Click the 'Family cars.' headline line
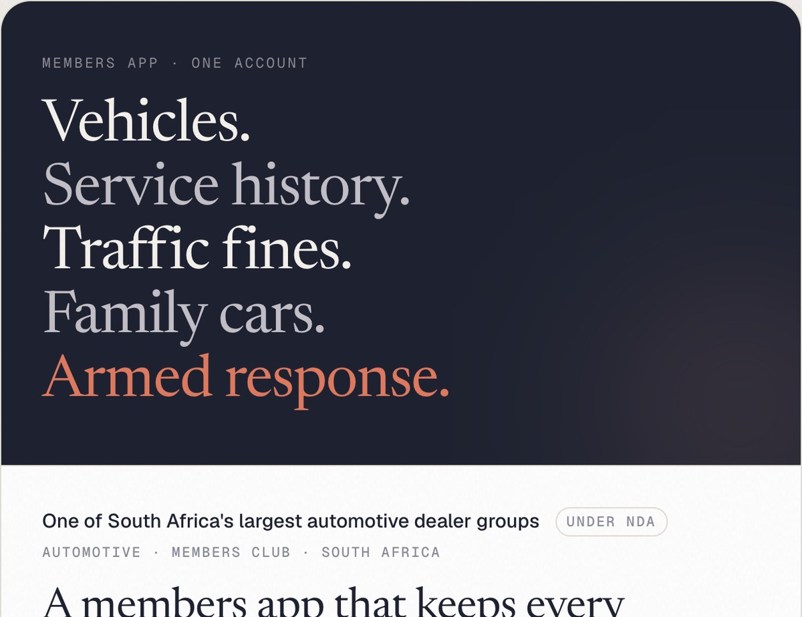The height and width of the screenshot is (617, 802). coord(184,313)
